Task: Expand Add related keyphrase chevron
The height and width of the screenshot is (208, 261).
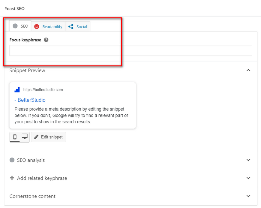Action: 248,178
